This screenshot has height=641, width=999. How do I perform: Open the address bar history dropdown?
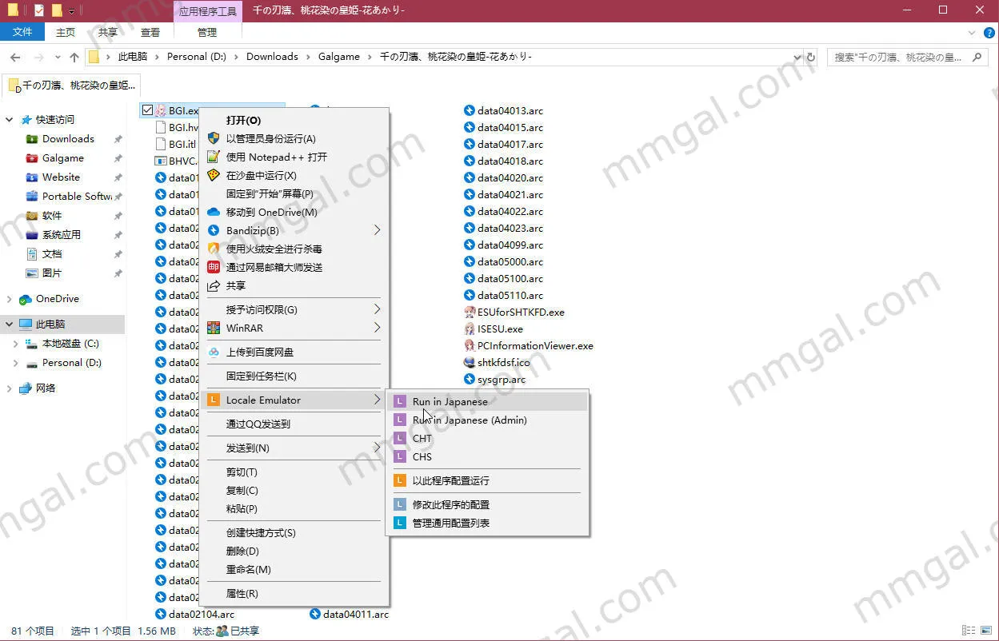click(797, 58)
